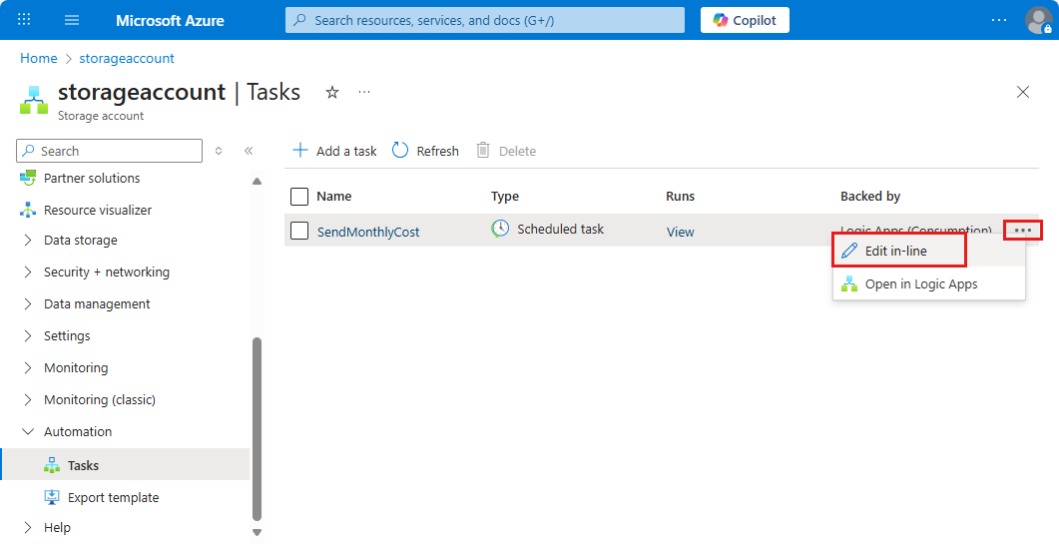Open the Azure apps grid launcher

click(24, 20)
